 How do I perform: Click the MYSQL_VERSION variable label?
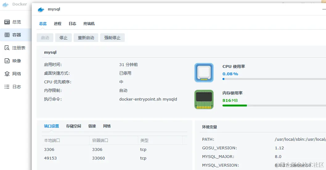(x=220, y=165)
